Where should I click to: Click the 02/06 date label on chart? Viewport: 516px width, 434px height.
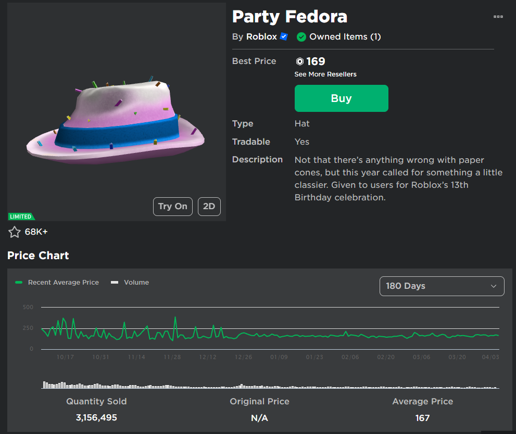(x=350, y=357)
